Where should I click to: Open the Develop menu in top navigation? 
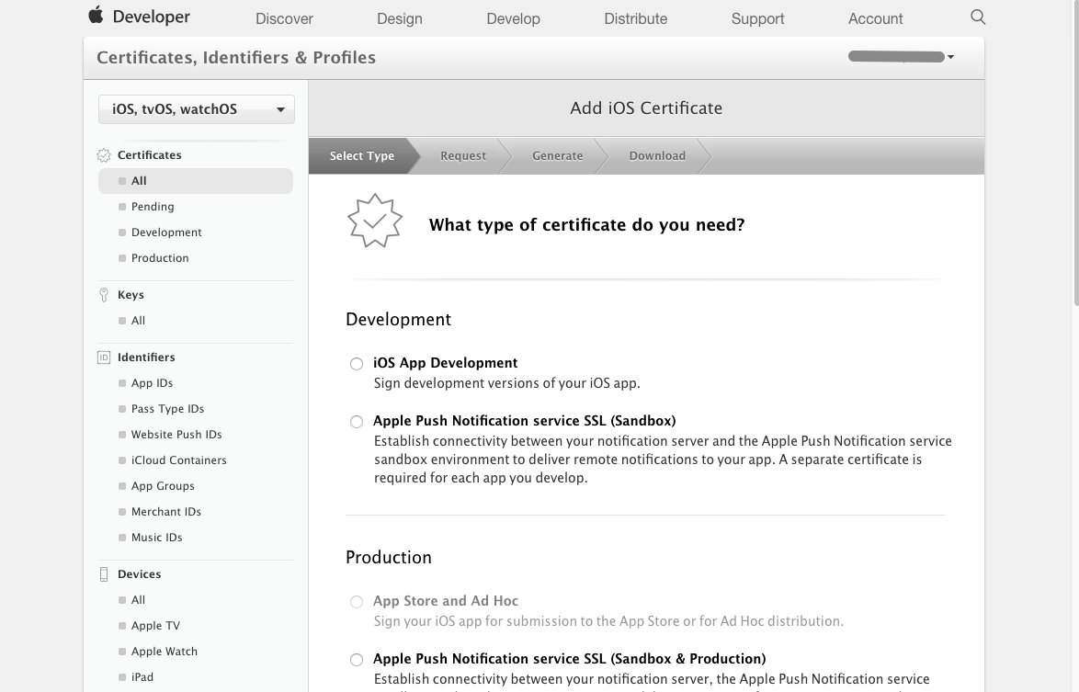tap(513, 18)
